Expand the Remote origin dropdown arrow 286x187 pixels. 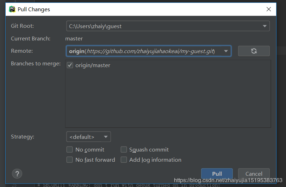coord(226,51)
